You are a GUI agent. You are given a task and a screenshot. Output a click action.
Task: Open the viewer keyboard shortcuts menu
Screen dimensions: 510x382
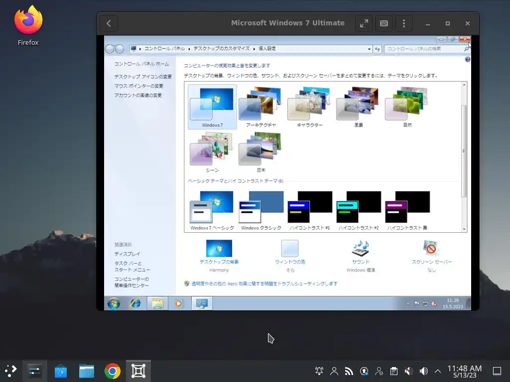click(x=384, y=23)
